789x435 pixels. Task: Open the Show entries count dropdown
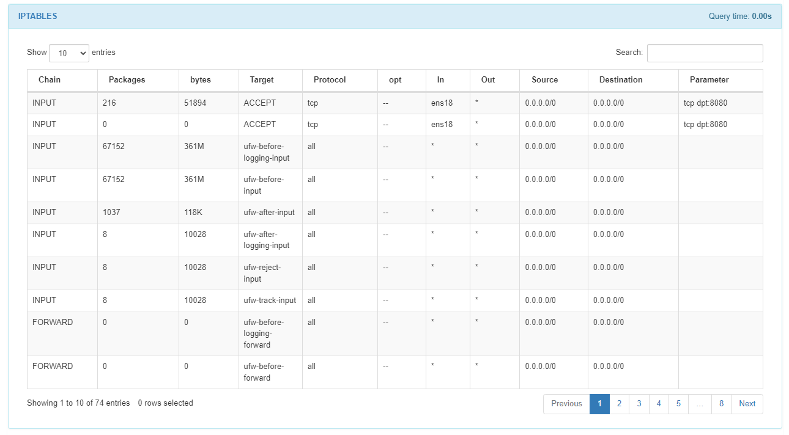tap(69, 53)
